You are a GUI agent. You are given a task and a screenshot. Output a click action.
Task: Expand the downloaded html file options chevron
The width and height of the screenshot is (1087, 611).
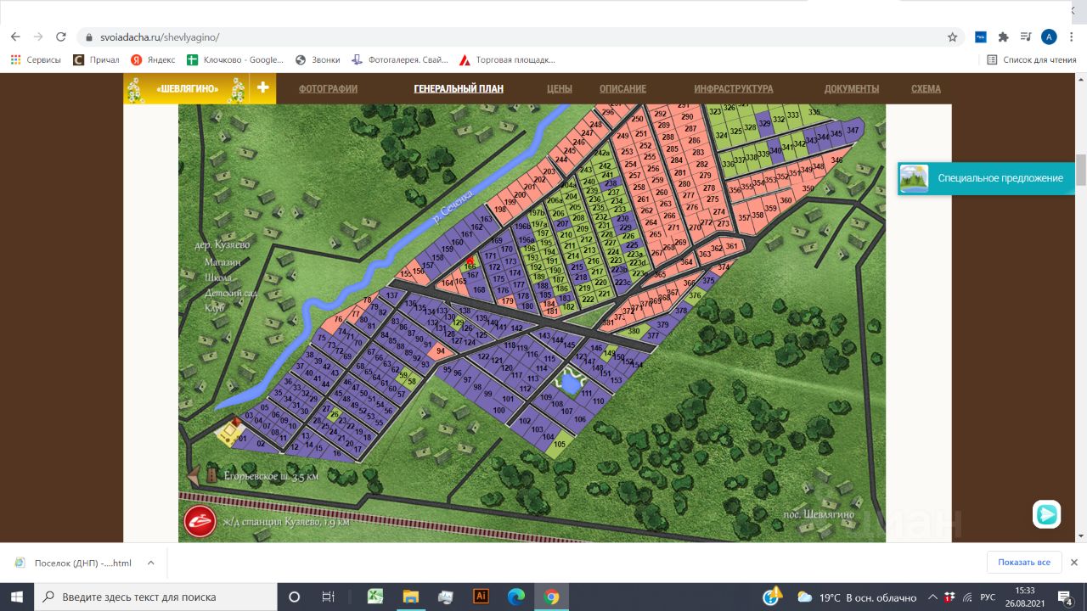tap(150, 563)
